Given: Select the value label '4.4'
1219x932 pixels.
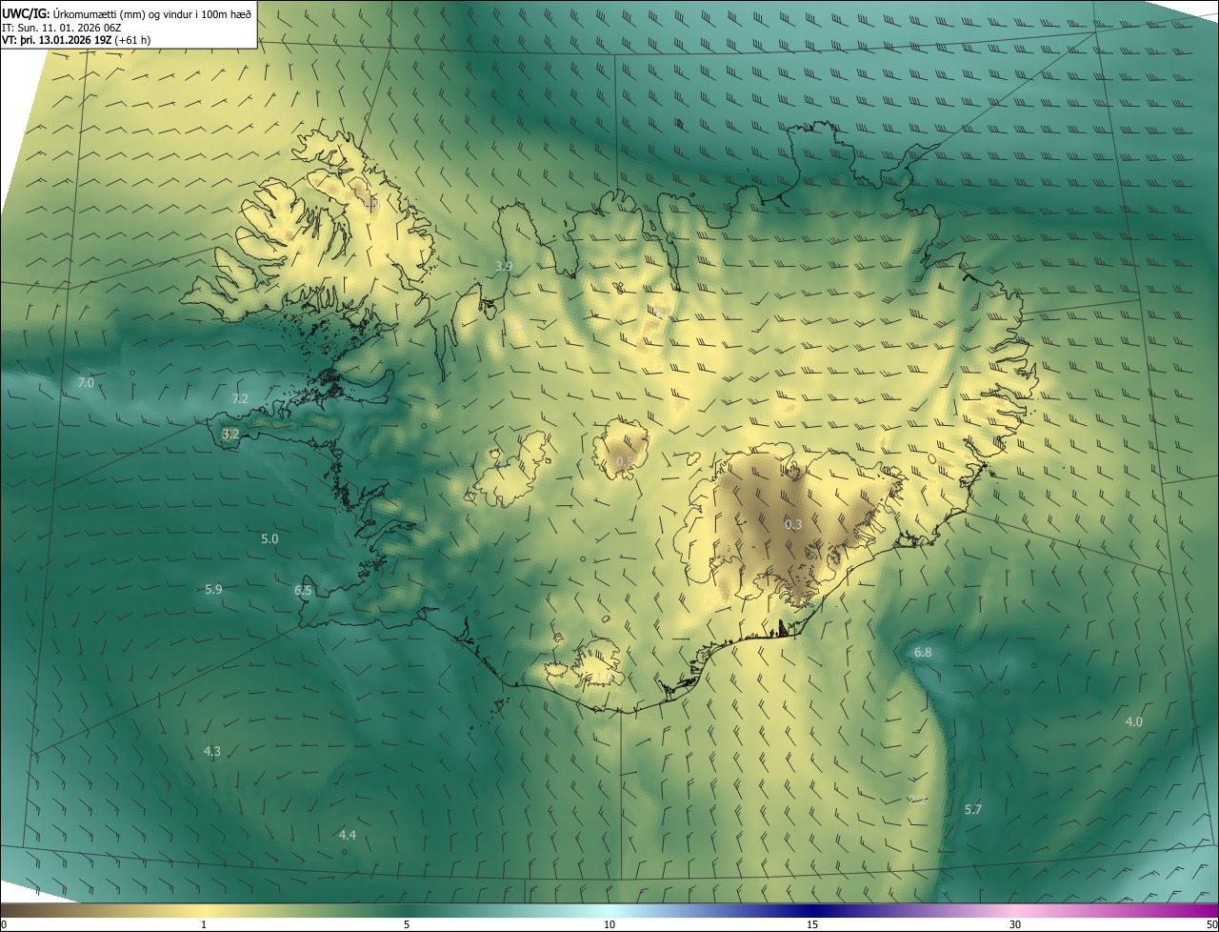Looking at the screenshot, I should click(348, 836).
